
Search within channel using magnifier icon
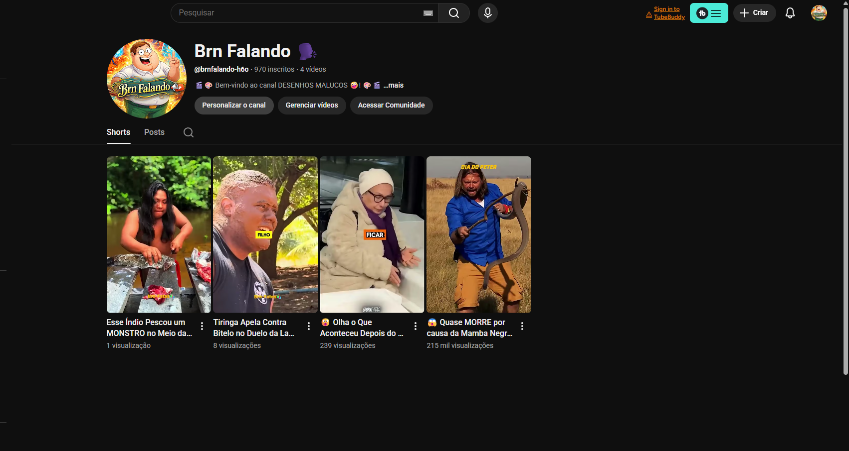coord(188,132)
